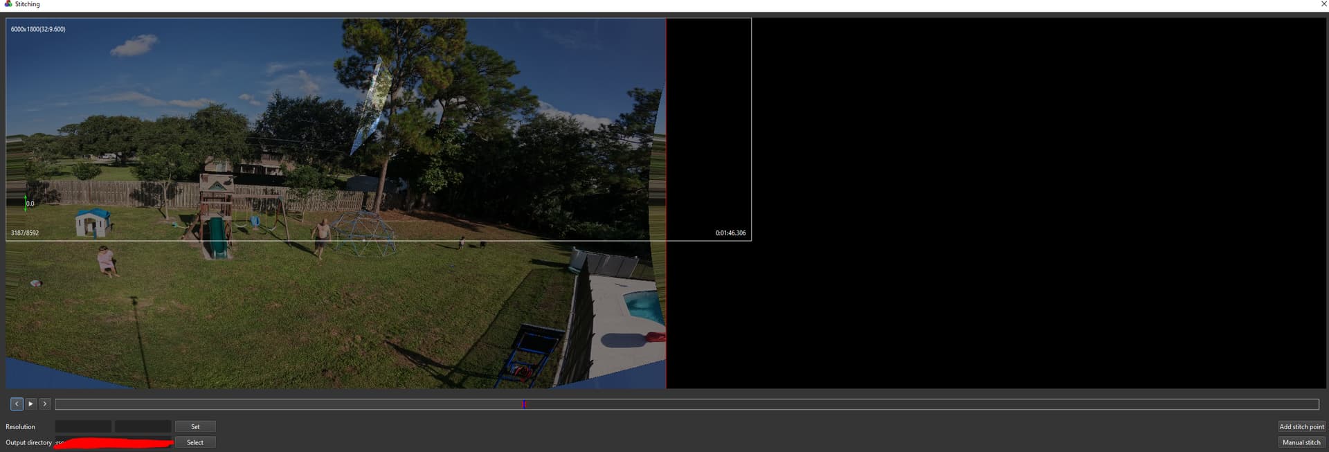The width and height of the screenshot is (1329, 452).
Task: Grab the green vertical offset arrow handle
Action: (26, 203)
